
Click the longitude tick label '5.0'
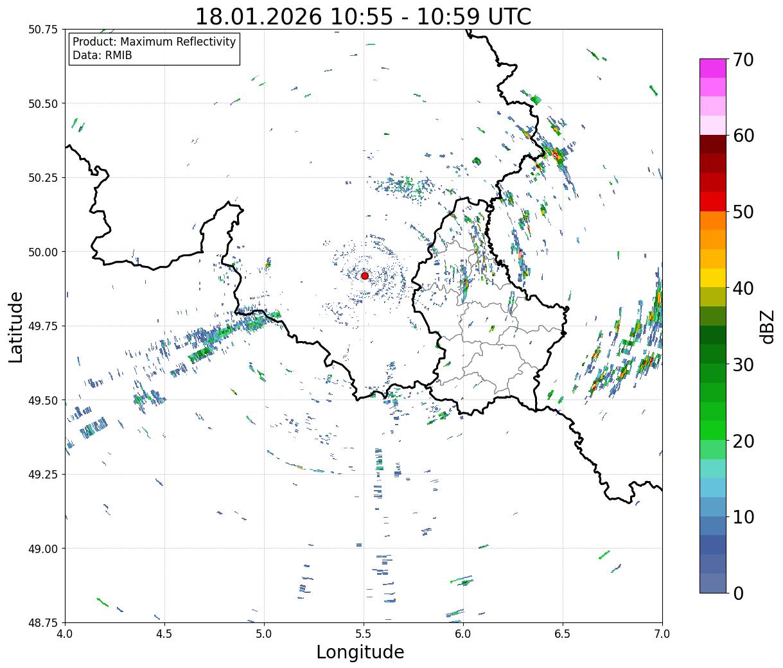coord(264,633)
